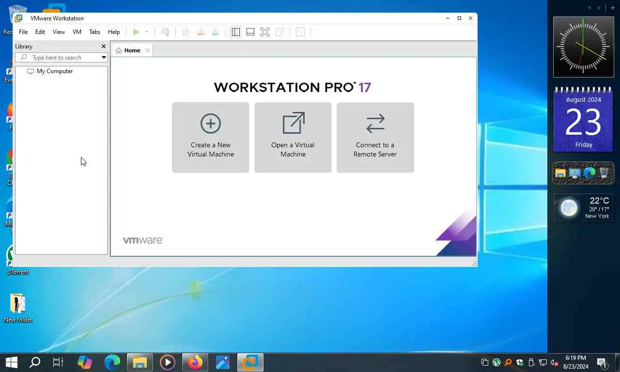This screenshot has width=620, height=372.
Task: Open the media player taskbar icon
Action: click(168, 362)
